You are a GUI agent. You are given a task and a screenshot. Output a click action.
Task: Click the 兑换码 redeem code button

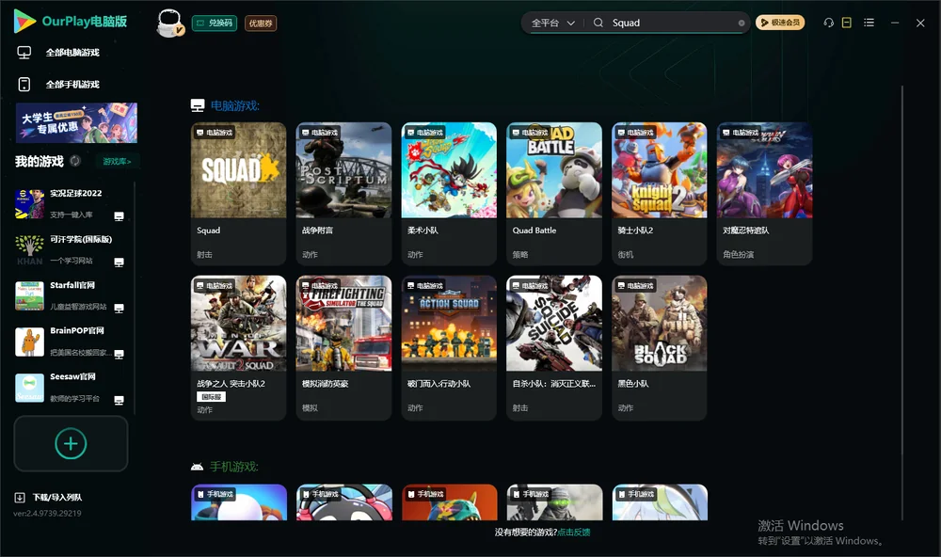pyautogui.click(x=215, y=24)
